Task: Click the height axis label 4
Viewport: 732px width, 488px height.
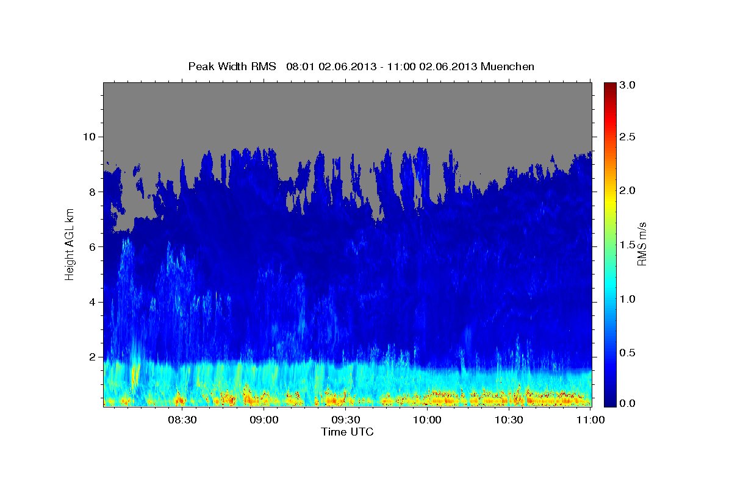Action: tap(94, 302)
